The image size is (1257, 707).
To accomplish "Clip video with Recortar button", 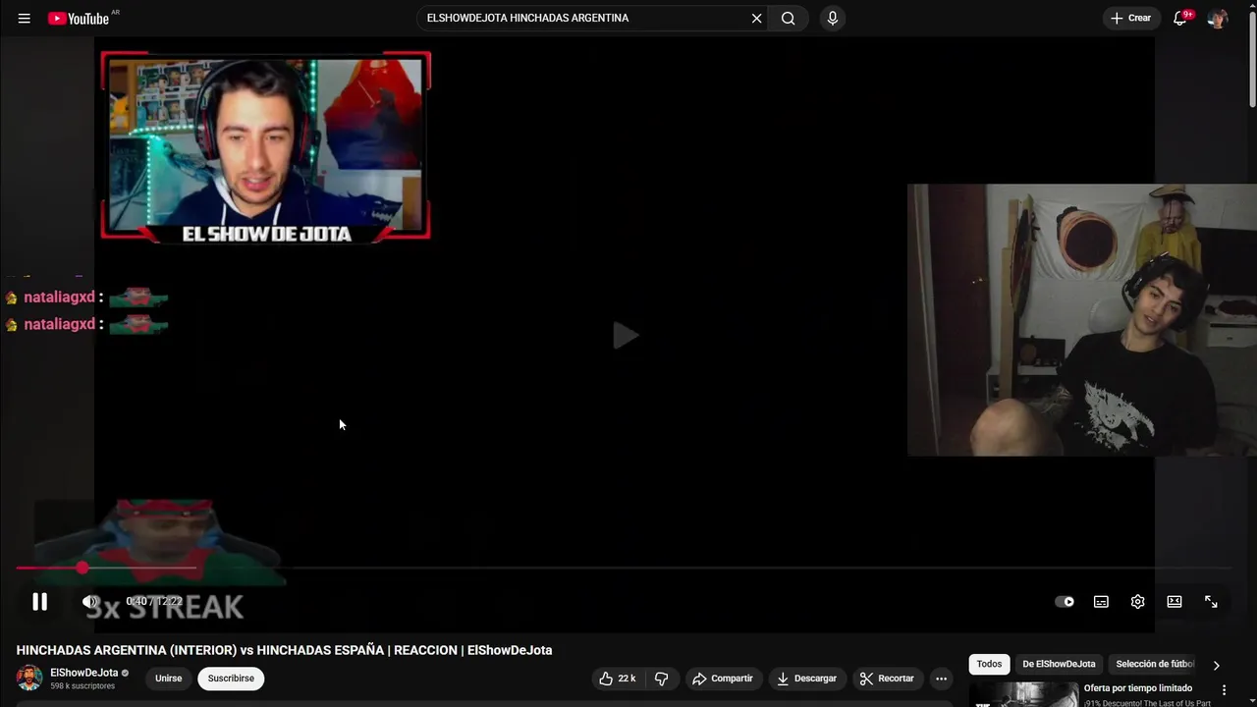I will pos(888,679).
